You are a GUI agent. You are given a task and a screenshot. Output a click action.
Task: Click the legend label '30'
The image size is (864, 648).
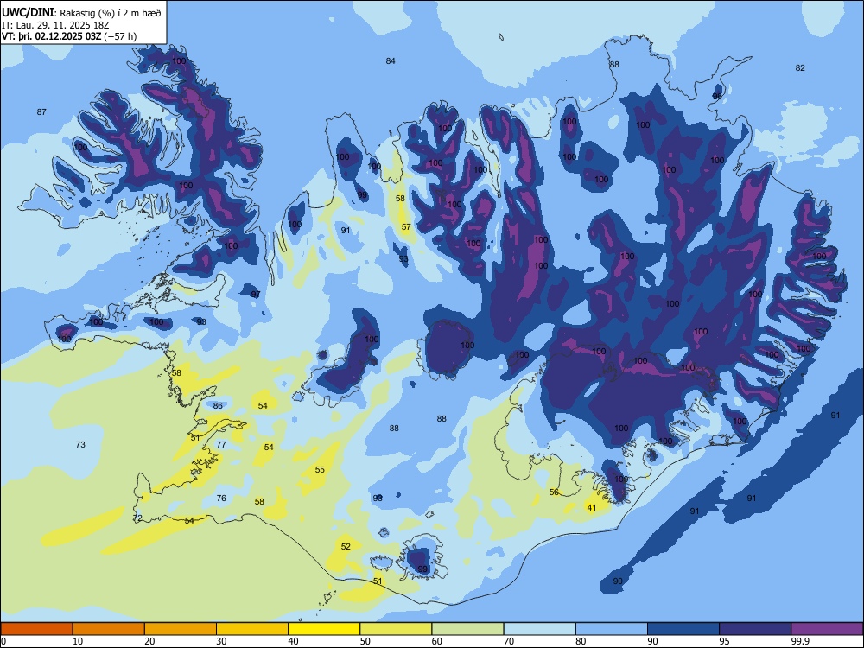point(221,641)
